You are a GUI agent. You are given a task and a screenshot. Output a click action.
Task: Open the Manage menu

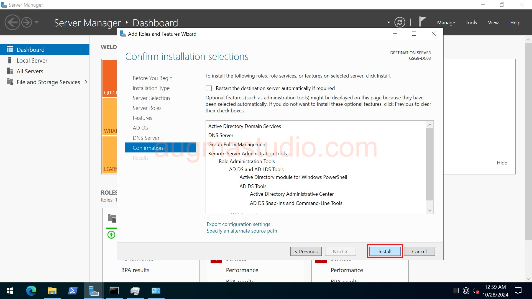click(x=446, y=22)
